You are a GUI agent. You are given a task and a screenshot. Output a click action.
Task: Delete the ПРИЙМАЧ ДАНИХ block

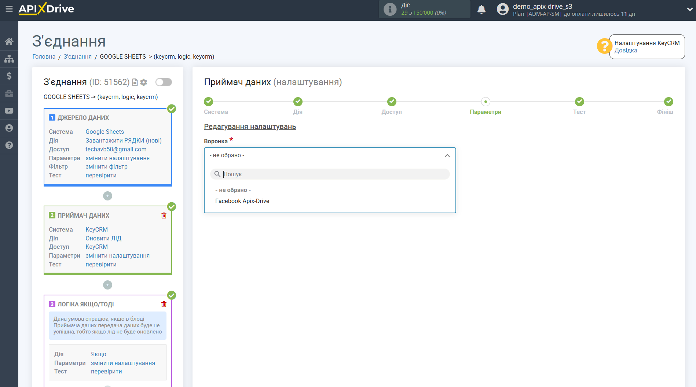pyautogui.click(x=164, y=215)
